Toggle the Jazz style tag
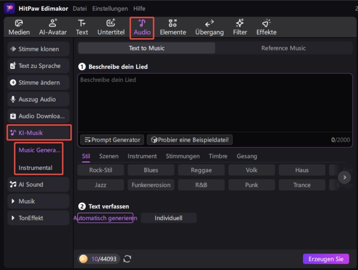Viewport: 358px width, 270px height. [100, 185]
